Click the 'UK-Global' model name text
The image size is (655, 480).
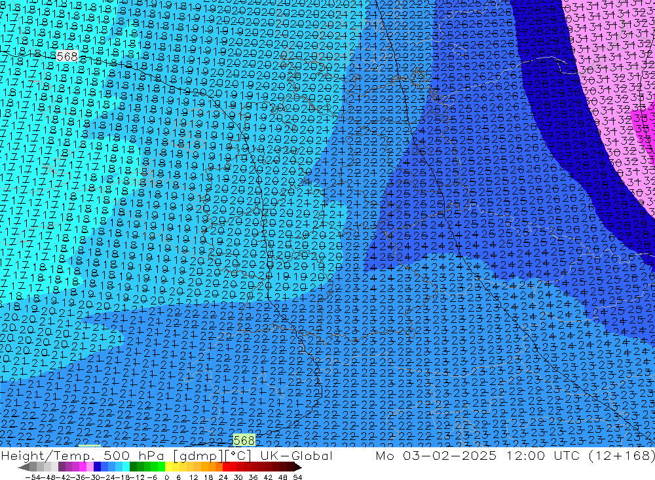coord(296,456)
